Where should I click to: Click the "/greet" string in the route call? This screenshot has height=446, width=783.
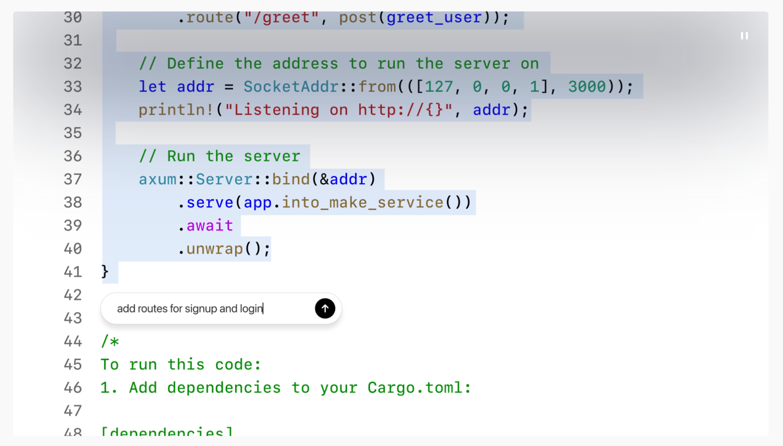pos(281,18)
